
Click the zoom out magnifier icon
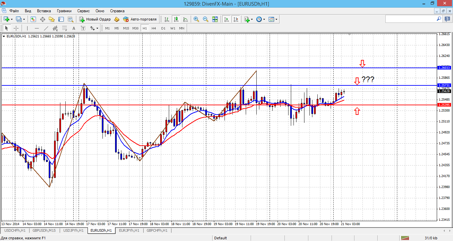pos(206,19)
